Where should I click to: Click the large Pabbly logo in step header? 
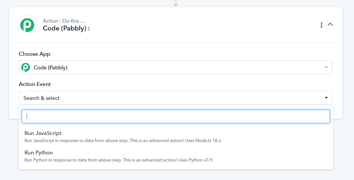[27, 25]
